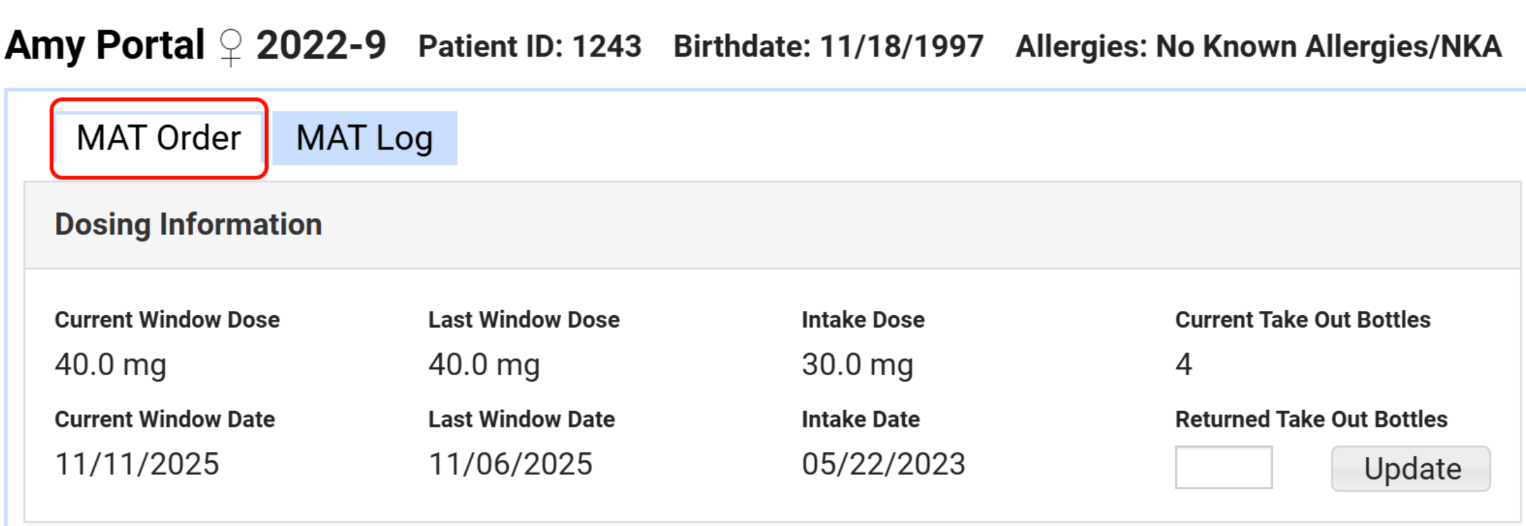This screenshot has width=1526, height=526.
Task: Select the Last Window Date 11/06/2025
Action: coord(510,464)
